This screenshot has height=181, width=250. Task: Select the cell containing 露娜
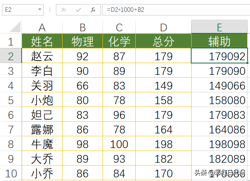click(42, 129)
